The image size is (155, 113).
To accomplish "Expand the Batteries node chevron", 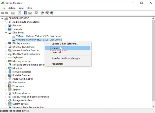I will [x=6, y=26].
